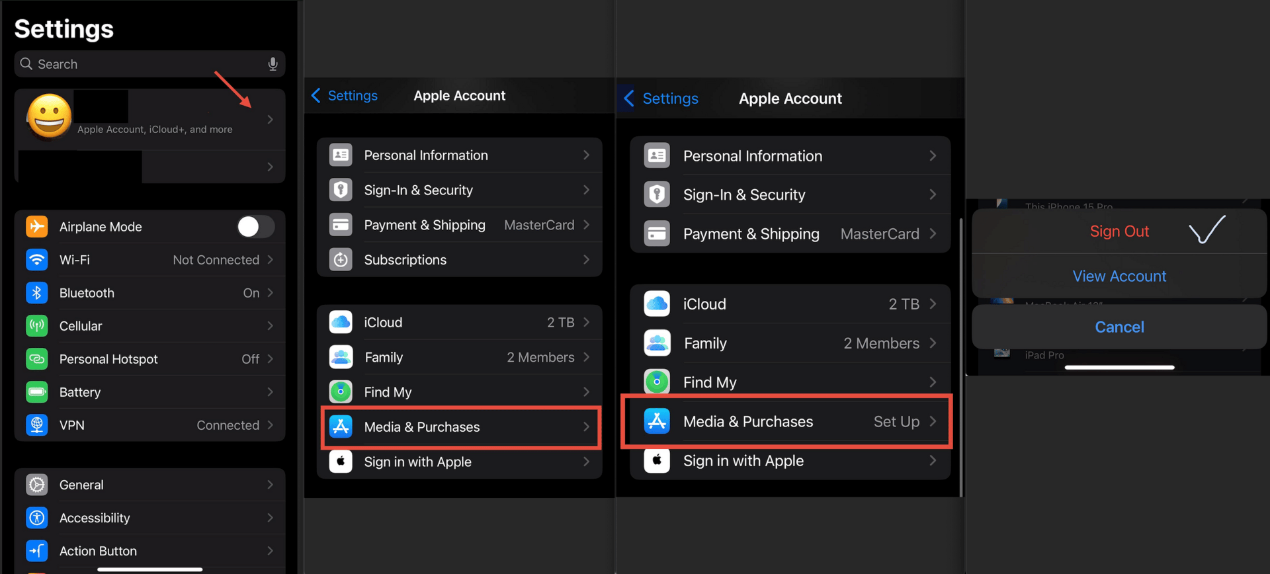The image size is (1270, 574).
Task: Tap Apple logo icon in right Apple Account screen
Action: (657, 460)
